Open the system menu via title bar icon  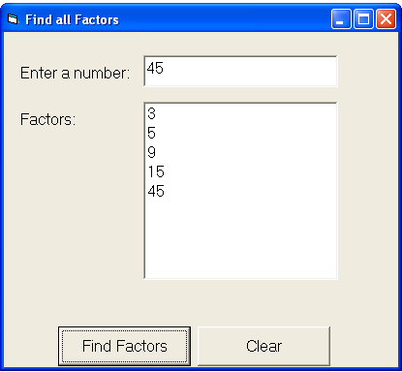click(x=13, y=19)
